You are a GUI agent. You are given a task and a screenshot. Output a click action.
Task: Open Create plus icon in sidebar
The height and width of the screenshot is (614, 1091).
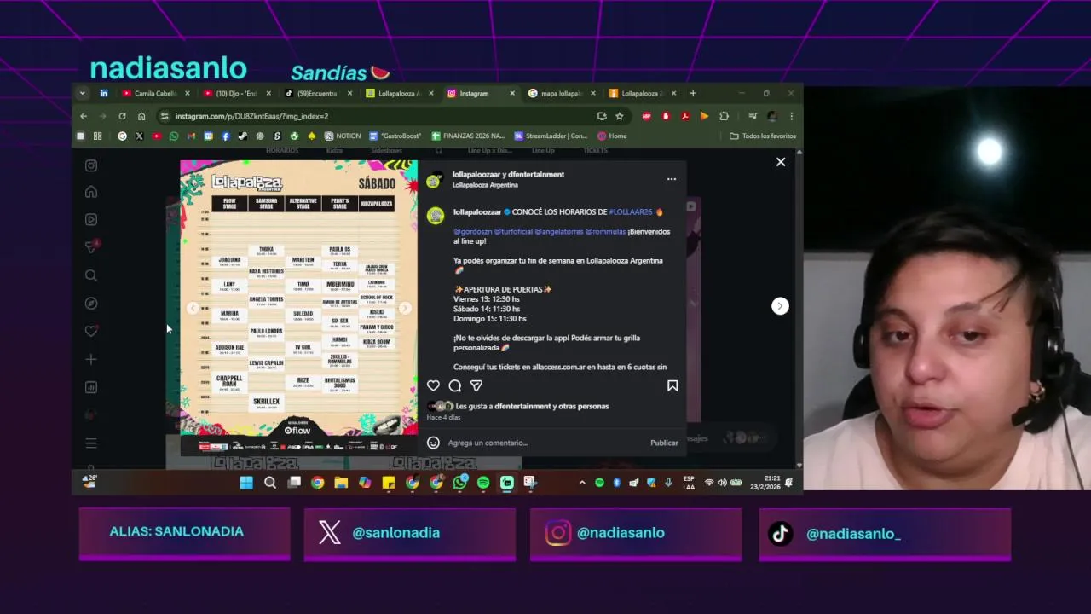click(91, 359)
